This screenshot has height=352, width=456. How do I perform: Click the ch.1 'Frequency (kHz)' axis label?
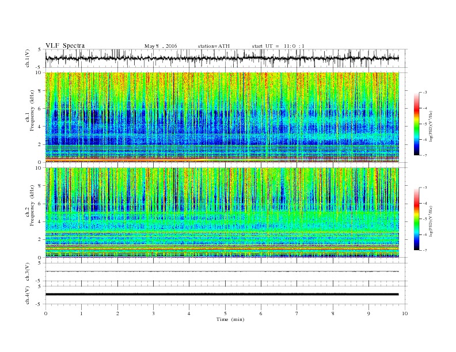(32, 110)
